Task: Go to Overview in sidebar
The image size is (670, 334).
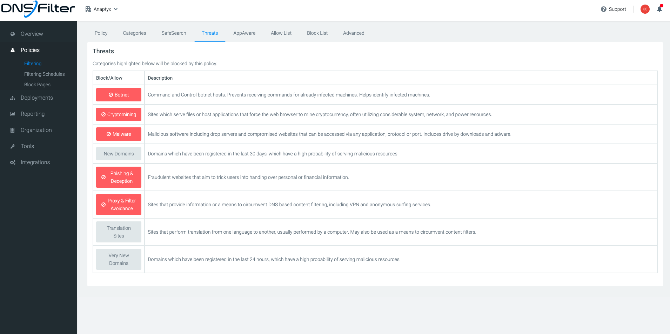Action: pos(32,34)
